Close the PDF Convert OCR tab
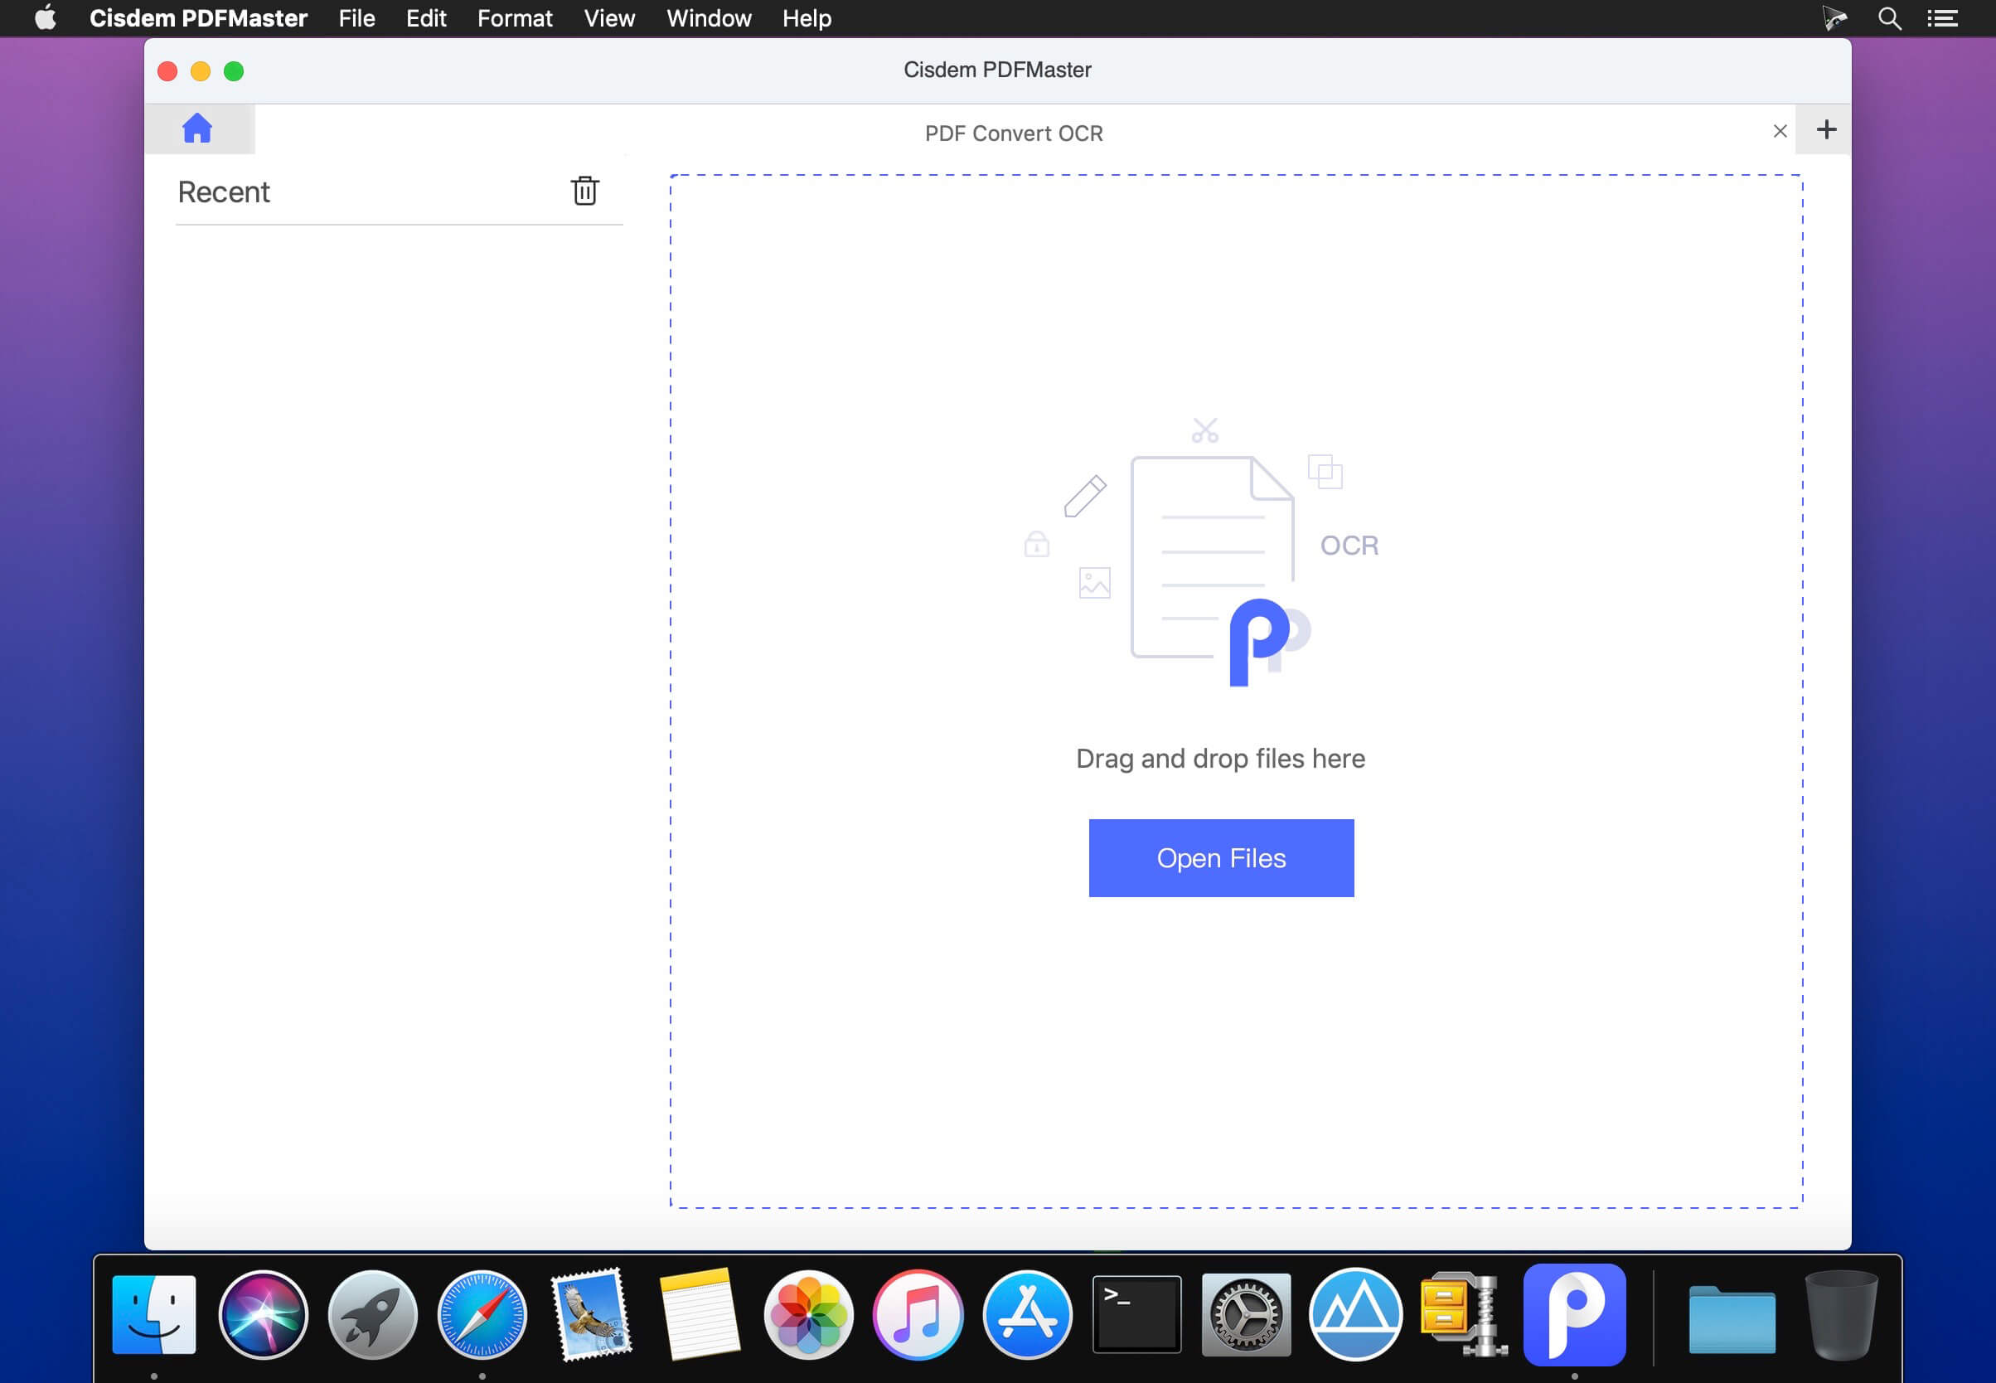 [x=1780, y=131]
